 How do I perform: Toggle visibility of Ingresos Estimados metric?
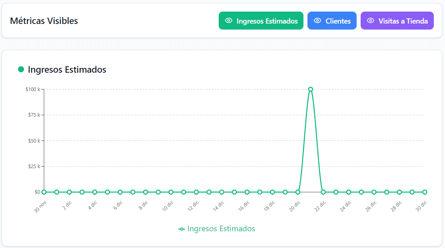pos(261,21)
